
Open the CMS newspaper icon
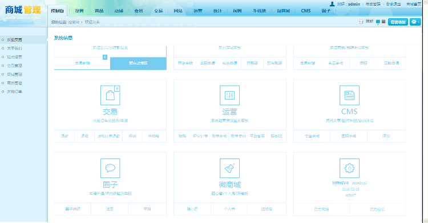pyautogui.click(x=349, y=95)
